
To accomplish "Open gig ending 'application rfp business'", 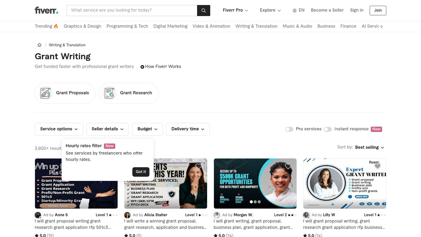I will tap(344, 224).
